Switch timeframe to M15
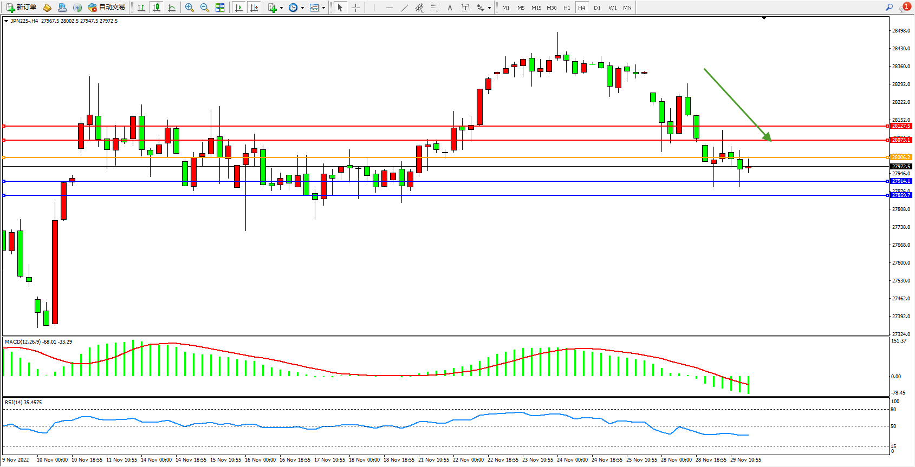The height and width of the screenshot is (467, 915). [x=536, y=8]
